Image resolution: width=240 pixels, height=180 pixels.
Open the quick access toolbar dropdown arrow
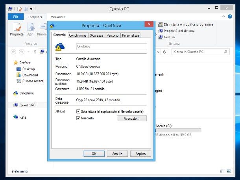pos(31,9)
